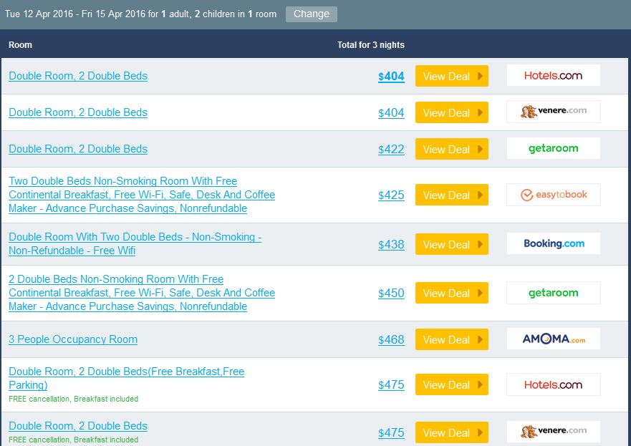Click the Hotels.com logo for the $475 deal
This screenshot has height=446, width=631.
[553, 384]
